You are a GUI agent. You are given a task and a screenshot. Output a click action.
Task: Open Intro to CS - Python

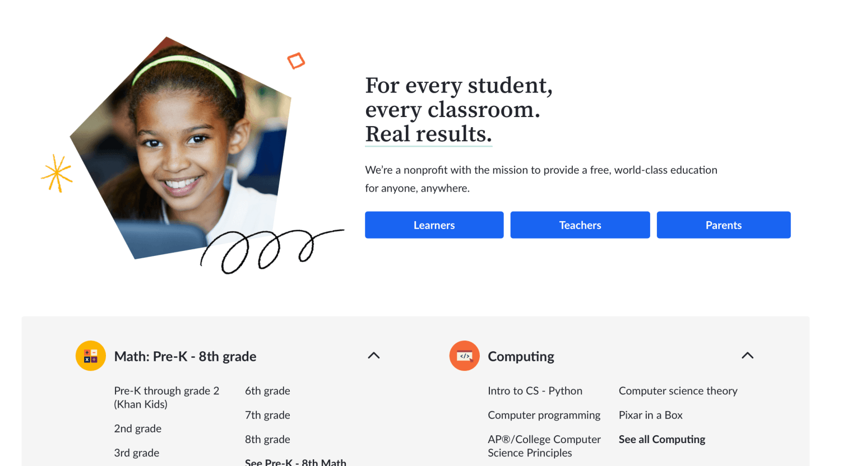point(535,391)
